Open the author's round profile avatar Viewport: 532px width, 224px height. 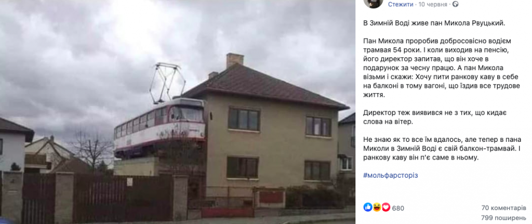[373, 3]
